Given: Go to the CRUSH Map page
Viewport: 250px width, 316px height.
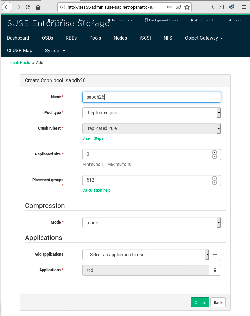Looking at the screenshot, I should pyautogui.click(x=20, y=51).
